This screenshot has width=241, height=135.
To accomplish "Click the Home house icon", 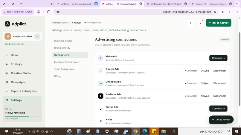I will coord(7,55).
